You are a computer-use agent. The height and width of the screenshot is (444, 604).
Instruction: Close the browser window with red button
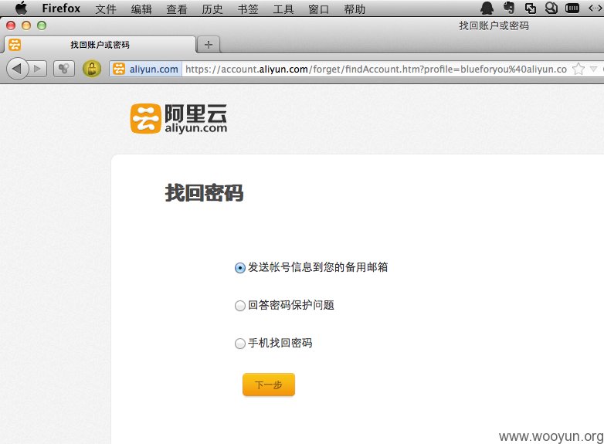[11, 25]
